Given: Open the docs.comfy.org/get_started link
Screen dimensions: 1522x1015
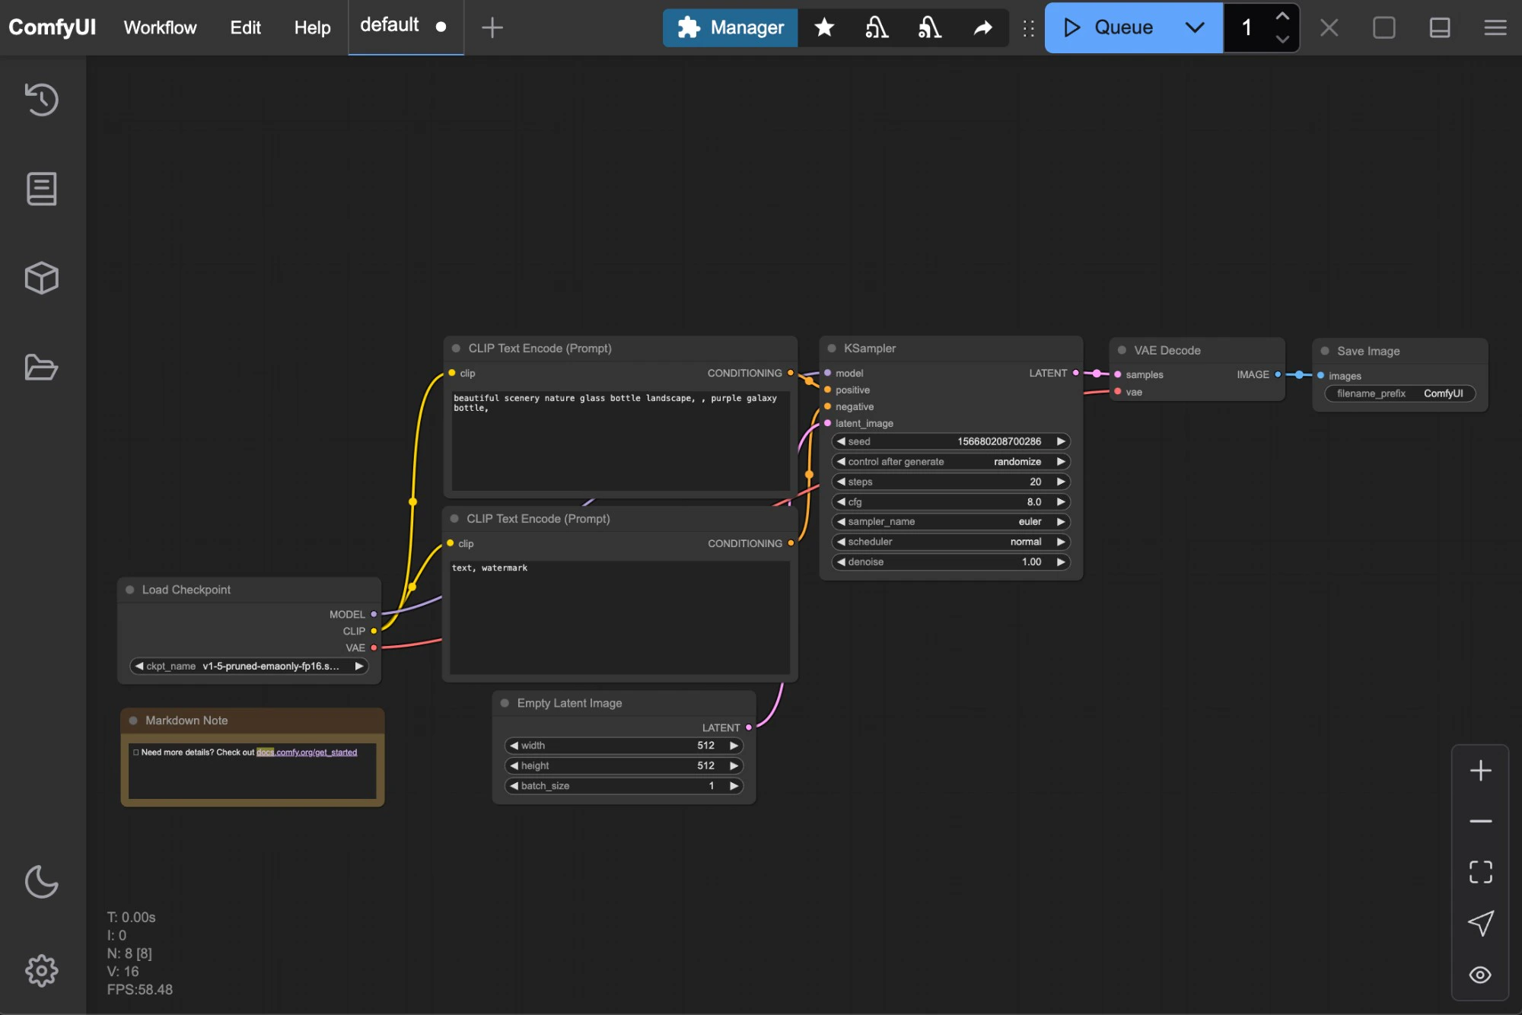Looking at the screenshot, I should click(x=306, y=752).
